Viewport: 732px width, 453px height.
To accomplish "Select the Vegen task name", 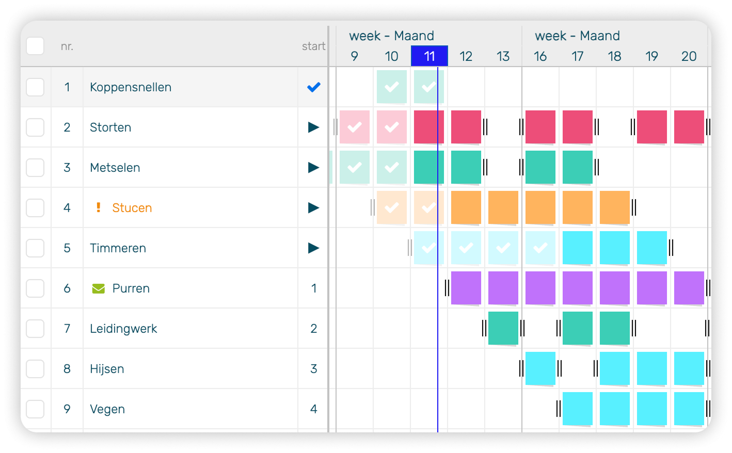I will coord(107,409).
